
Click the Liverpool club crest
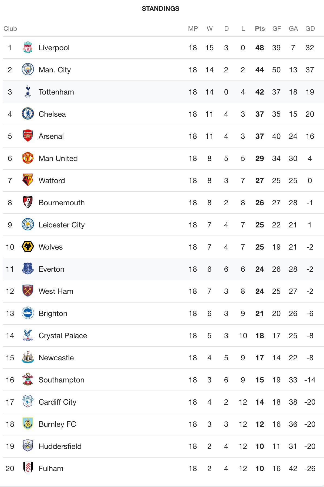(28, 48)
